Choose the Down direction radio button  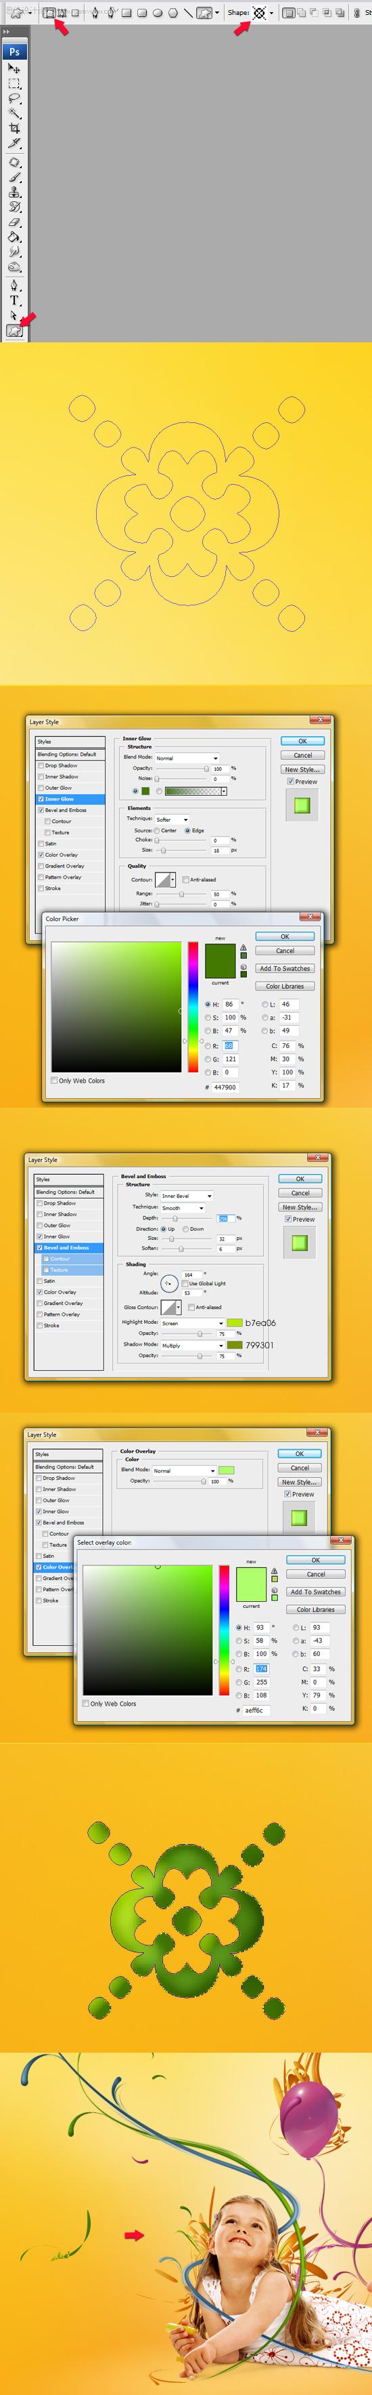185,1228
